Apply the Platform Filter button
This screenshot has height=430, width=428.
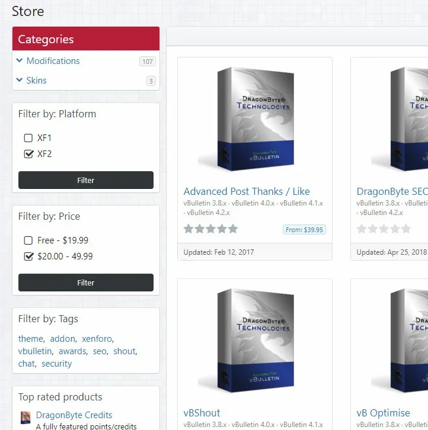pyautogui.click(x=86, y=180)
